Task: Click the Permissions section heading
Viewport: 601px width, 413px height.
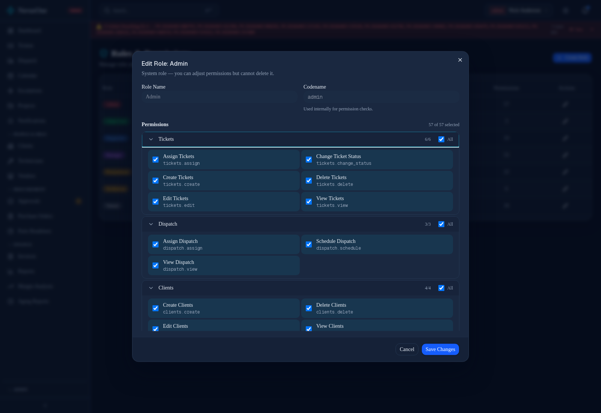Action: click(155, 125)
